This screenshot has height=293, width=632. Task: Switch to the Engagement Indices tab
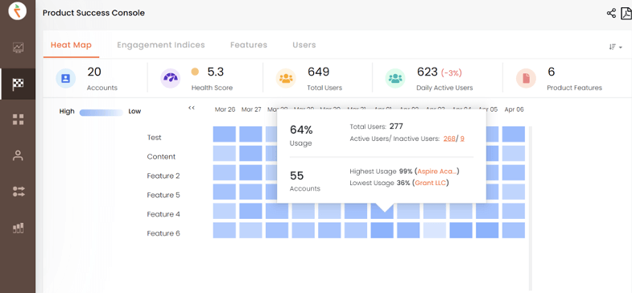coord(161,45)
